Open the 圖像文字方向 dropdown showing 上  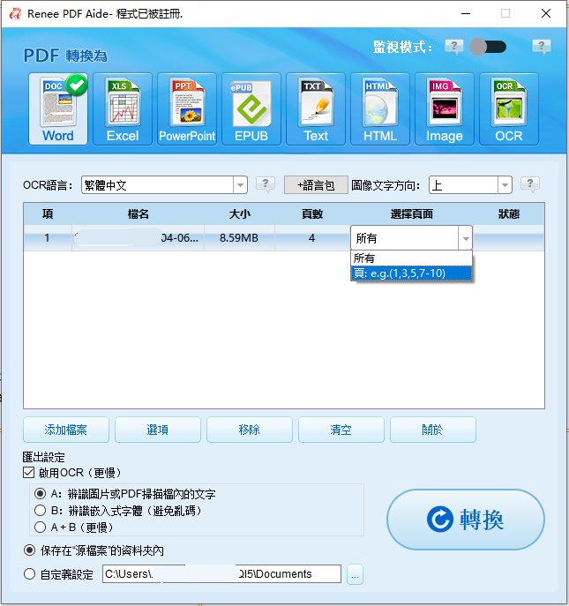point(470,185)
